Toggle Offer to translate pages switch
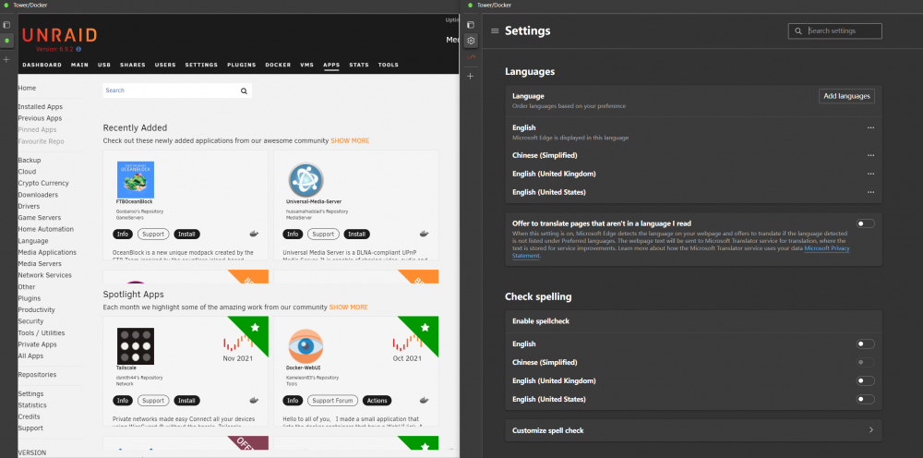Image resolution: width=923 pixels, height=458 pixels. pos(866,223)
